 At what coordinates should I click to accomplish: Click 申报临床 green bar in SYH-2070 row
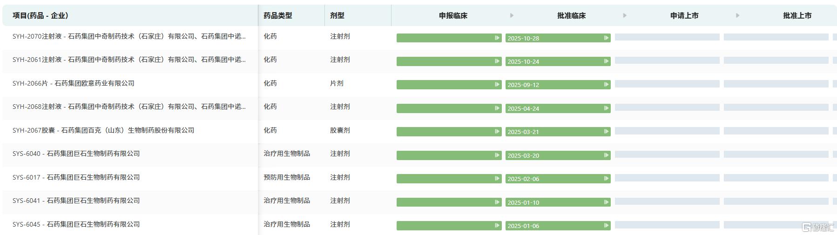point(449,38)
